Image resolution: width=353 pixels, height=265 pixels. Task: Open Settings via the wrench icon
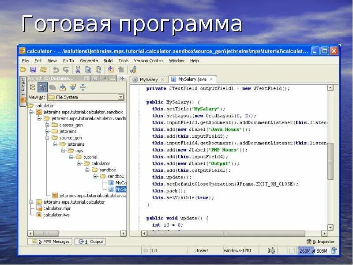coord(133,70)
